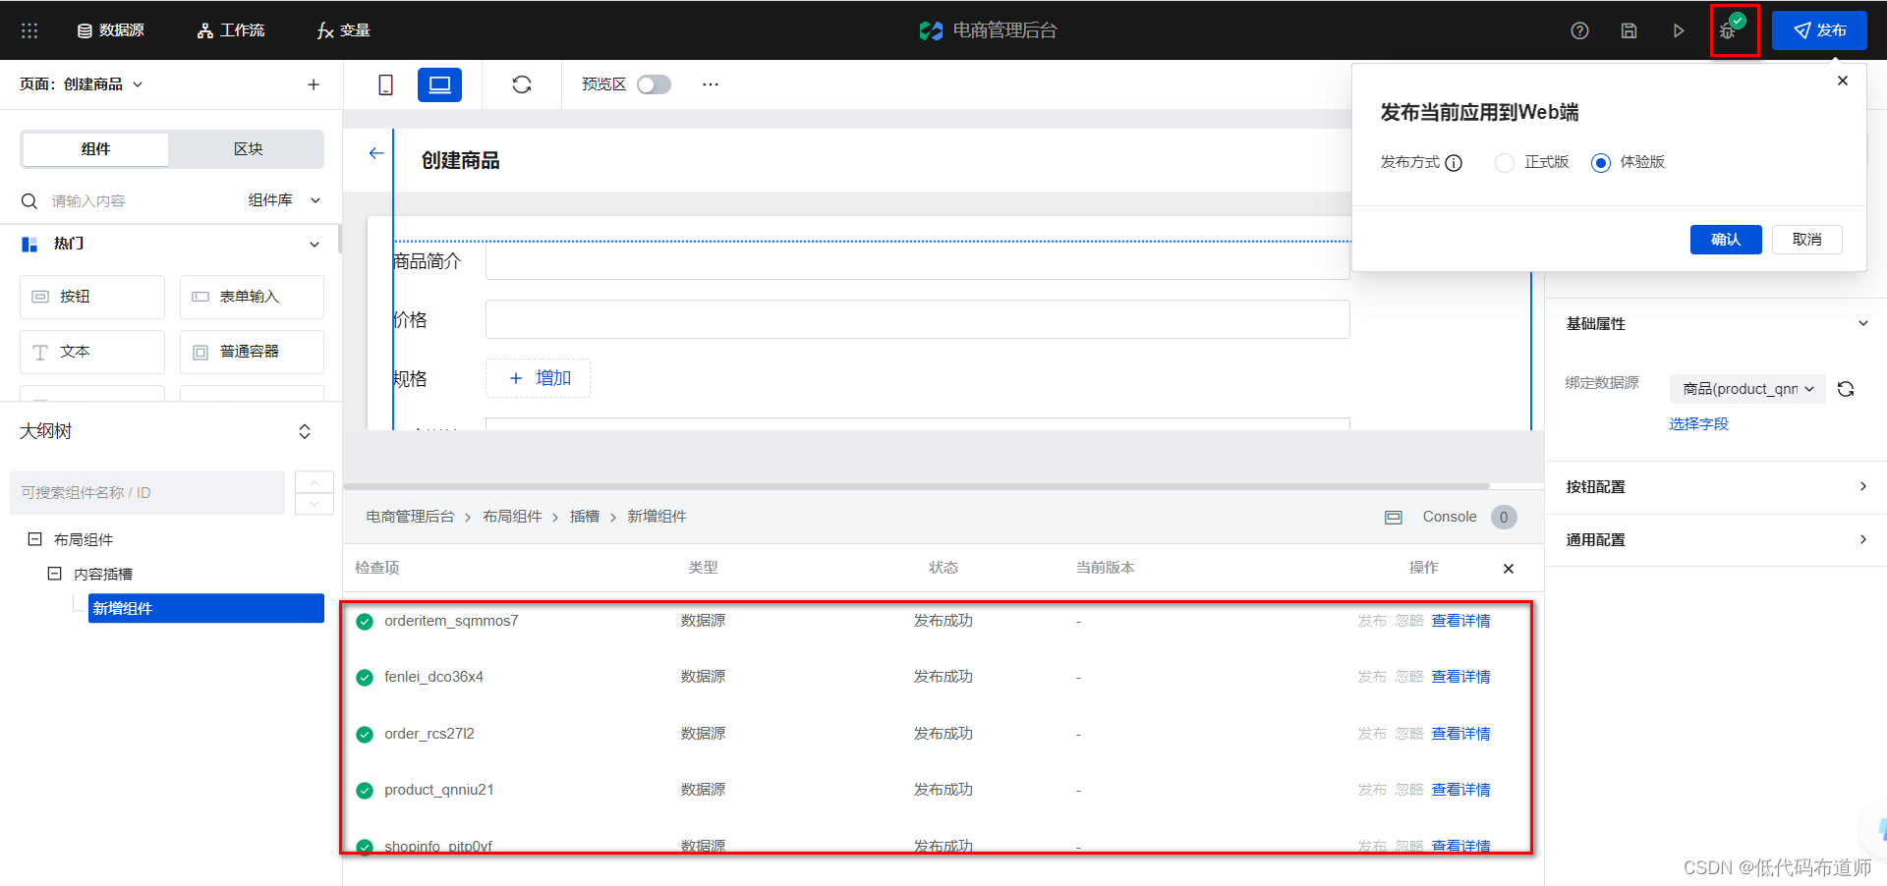The height and width of the screenshot is (886, 1887).
Task: View details for product_qnniu21
Action: click(1460, 790)
